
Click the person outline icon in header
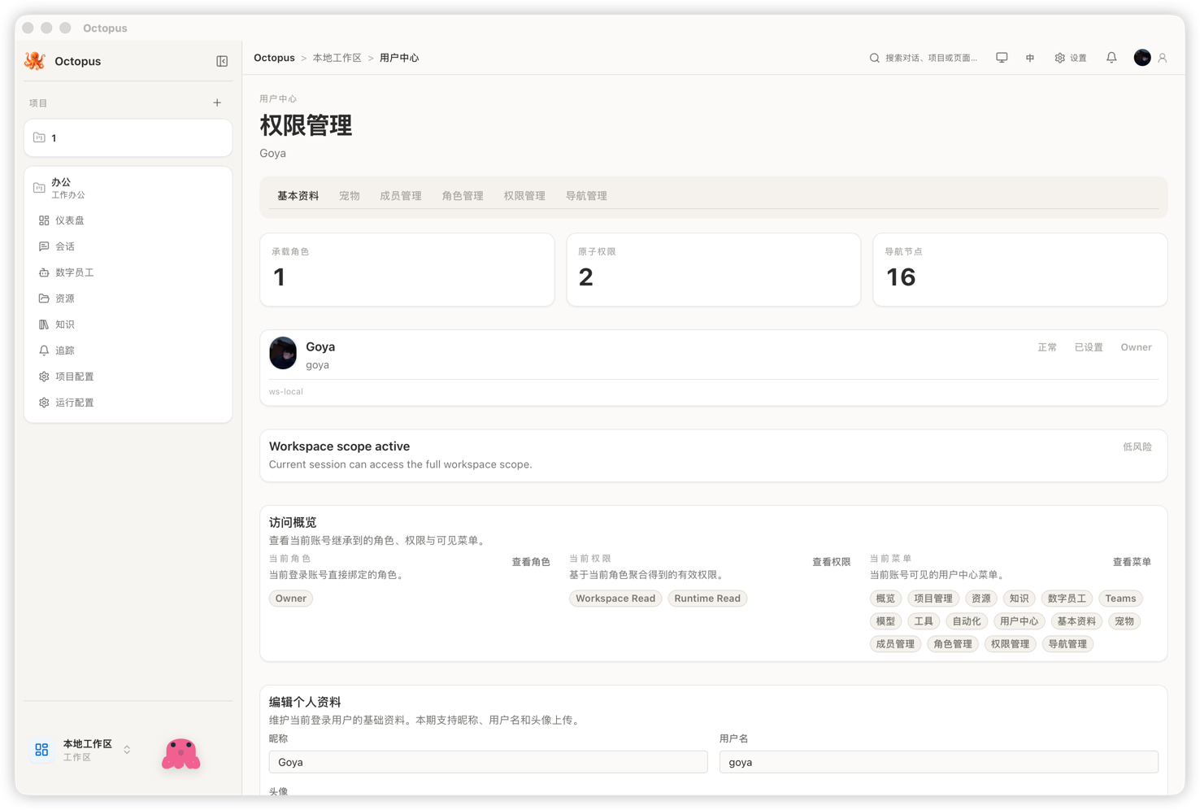click(1163, 58)
